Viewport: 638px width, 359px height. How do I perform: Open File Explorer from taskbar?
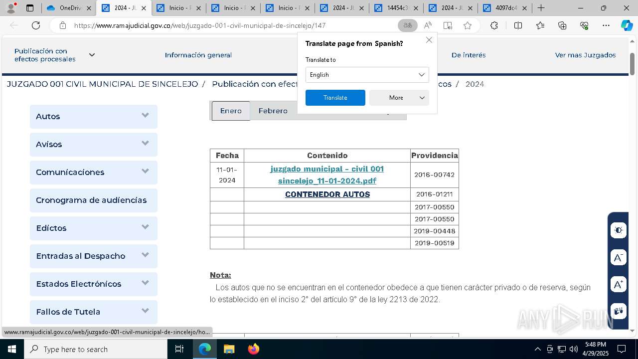click(229, 349)
